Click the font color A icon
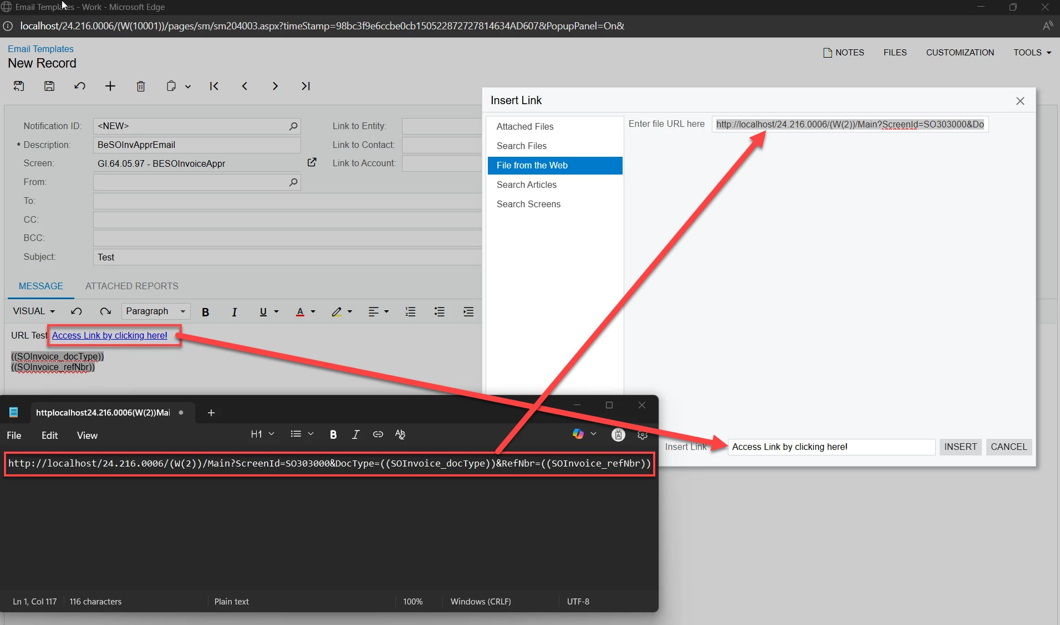1060x625 pixels. point(300,312)
